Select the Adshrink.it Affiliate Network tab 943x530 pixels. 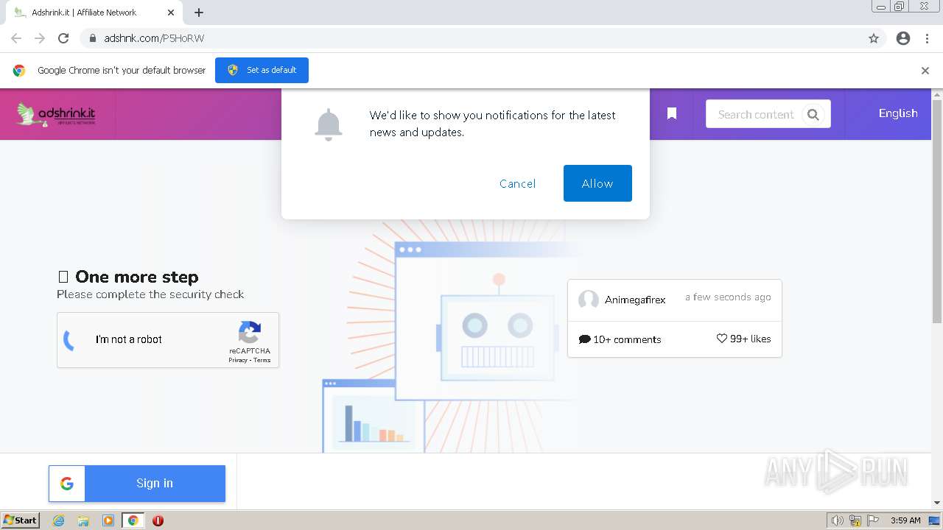tap(94, 13)
